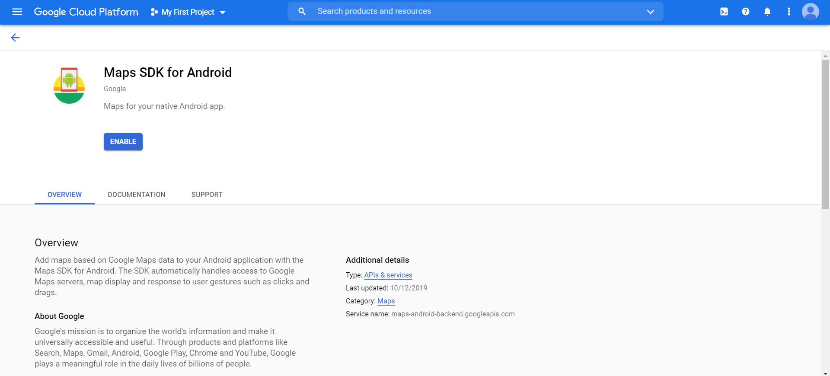
Task: Open the Maps category link
Action: pyautogui.click(x=386, y=301)
